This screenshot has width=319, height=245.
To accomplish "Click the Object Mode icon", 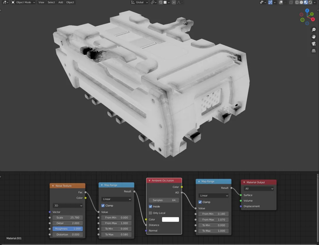I will coord(13,2).
